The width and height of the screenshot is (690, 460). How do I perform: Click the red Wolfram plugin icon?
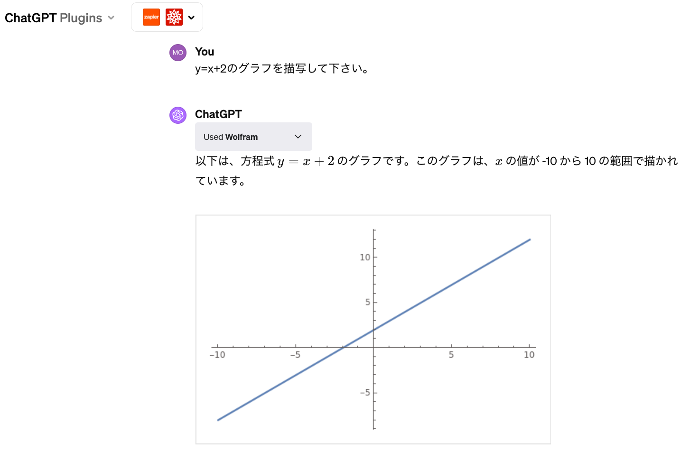coord(174,18)
